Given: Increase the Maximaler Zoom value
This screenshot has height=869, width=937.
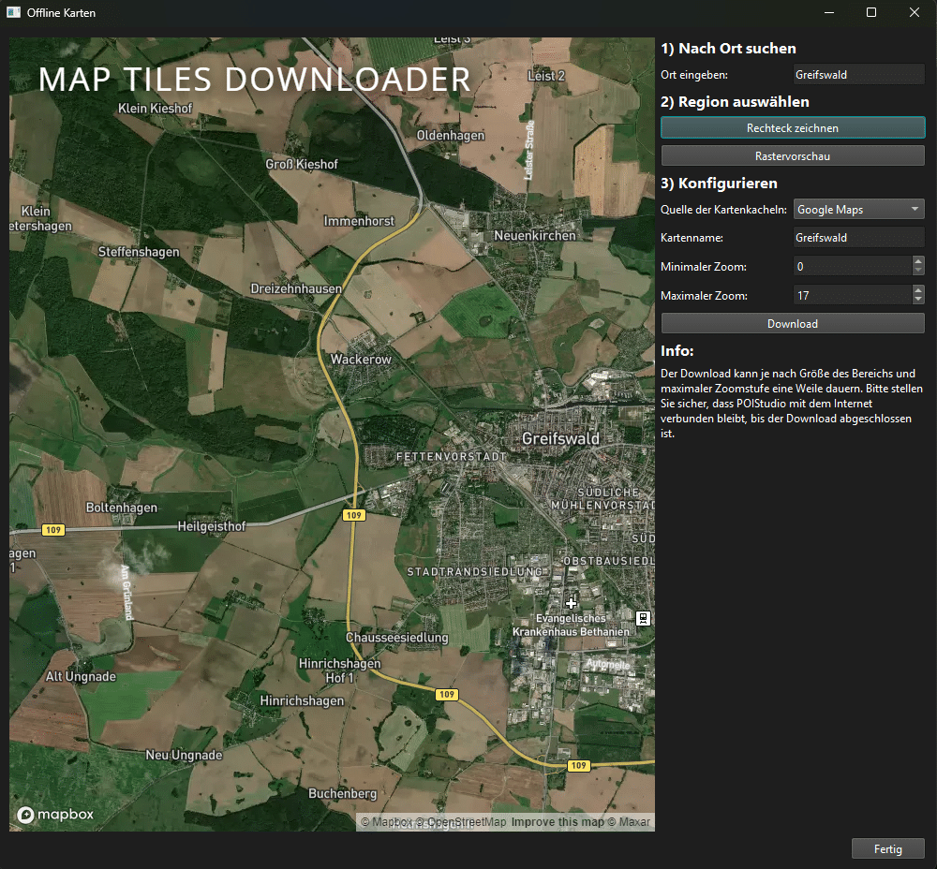Looking at the screenshot, I should [918, 290].
